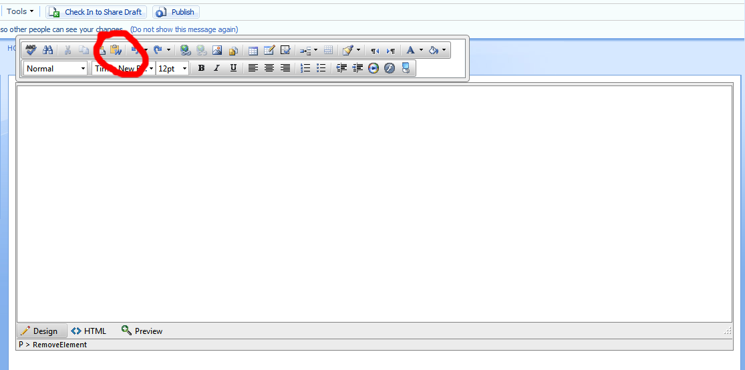Create a bulleted list
745x370 pixels.
[x=321, y=68]
